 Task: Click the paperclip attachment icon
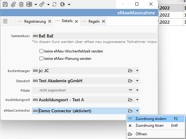[13, 4]
